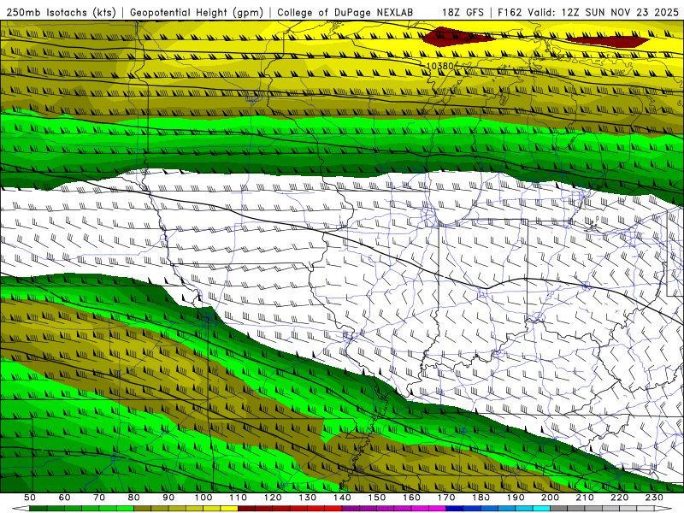Click the 230 knot colorbar label
The image size is (684, 513).
click(x=655, y=498)
